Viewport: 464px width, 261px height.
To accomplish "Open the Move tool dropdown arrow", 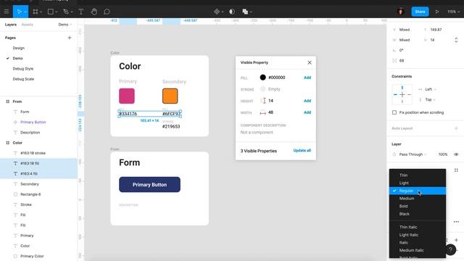I will [25, 12].
